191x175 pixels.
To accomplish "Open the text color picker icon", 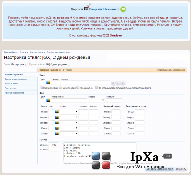I will [x=48, y=83].
